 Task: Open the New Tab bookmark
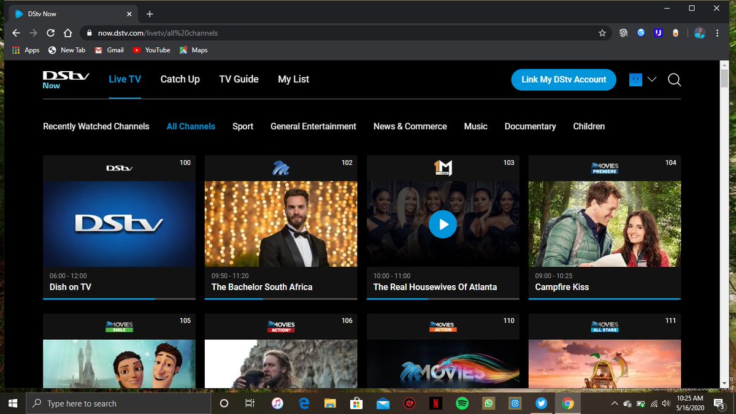tap(67, 50)
